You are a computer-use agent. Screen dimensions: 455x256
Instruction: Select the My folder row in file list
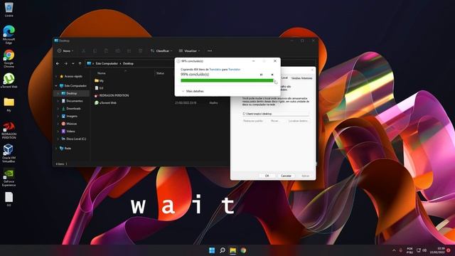click(99, 80)
